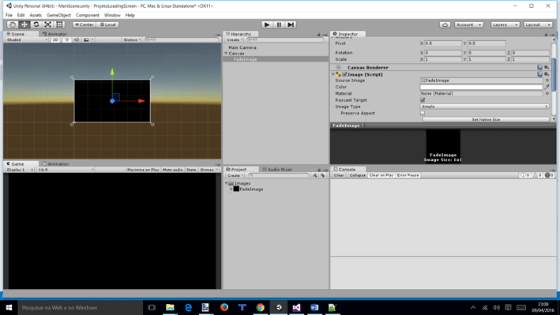Toggle Clear on Play in Console
Viewport: 560px width, 315px height.
point(381,175)
